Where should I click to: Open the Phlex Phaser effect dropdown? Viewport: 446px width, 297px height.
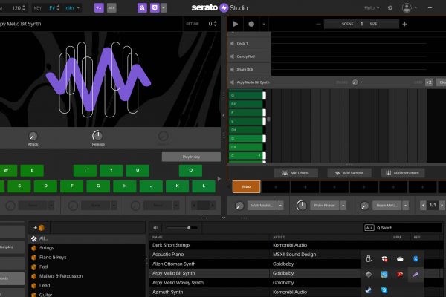tap(343, 205)
